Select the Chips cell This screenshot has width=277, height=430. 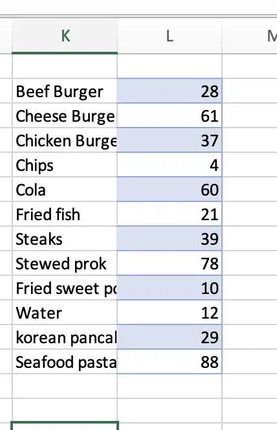pos(65,165)
